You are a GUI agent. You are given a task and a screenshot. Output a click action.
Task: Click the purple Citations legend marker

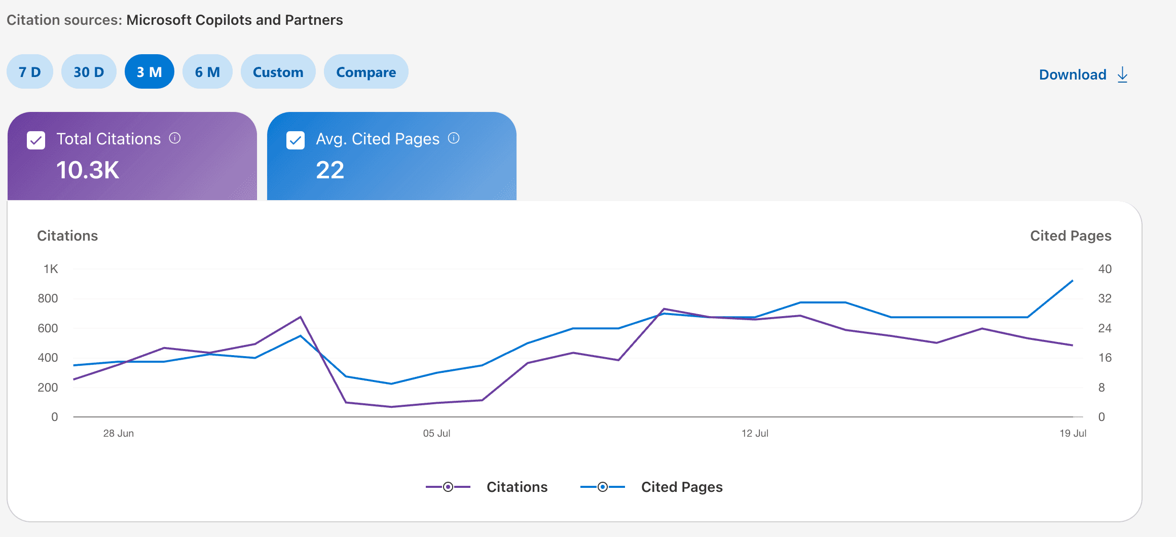[448, 487]
